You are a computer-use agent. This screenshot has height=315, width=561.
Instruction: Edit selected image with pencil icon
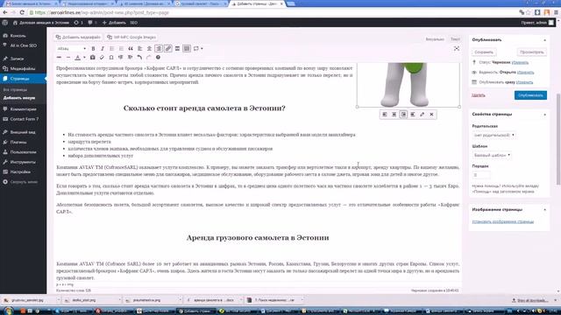423,115
